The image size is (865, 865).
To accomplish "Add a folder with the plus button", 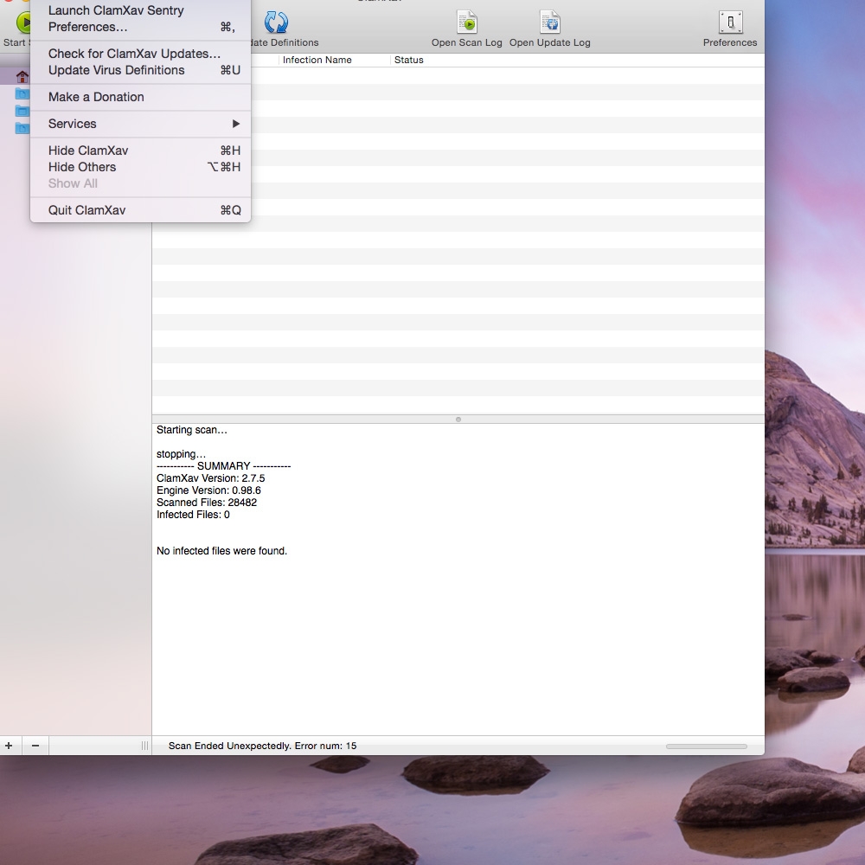I will (9, 746).
